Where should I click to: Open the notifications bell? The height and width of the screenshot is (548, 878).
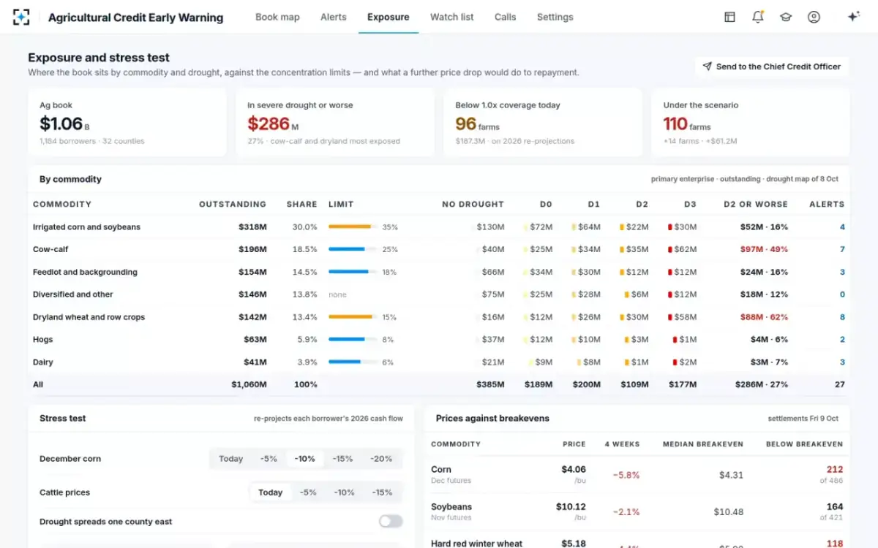(758, 17)
